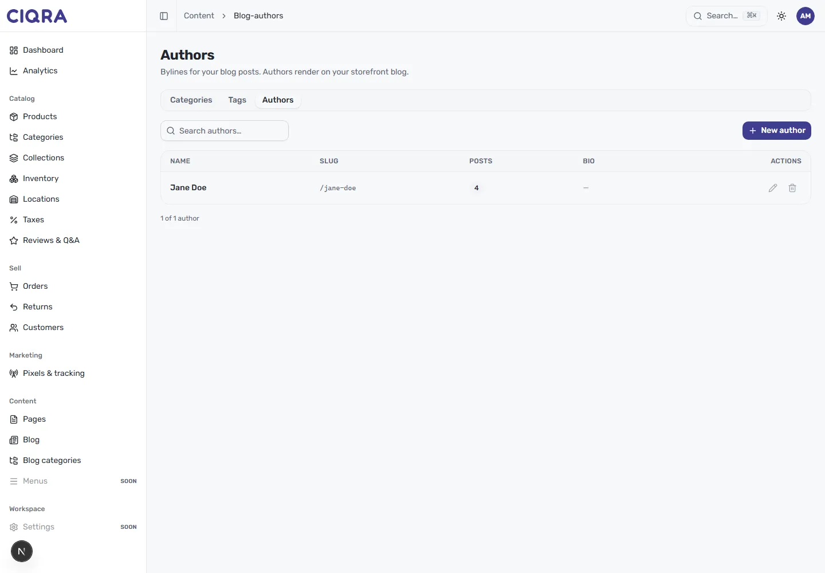825x573 pixels.
Task: Click the New author button
Action: pos(777,131)
